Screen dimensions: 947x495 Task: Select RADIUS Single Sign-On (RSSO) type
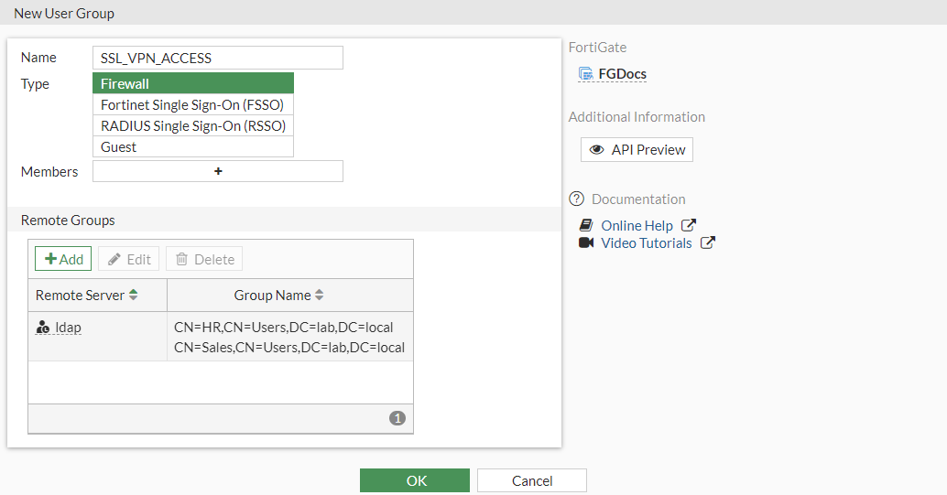click(193, 126)
